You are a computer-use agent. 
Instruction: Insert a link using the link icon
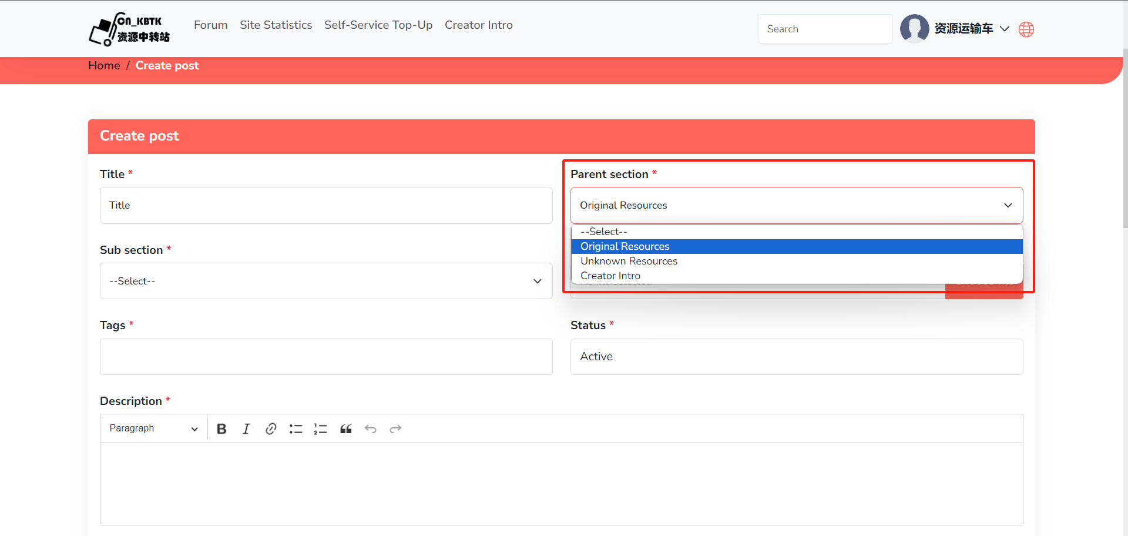tap(271, 429)
